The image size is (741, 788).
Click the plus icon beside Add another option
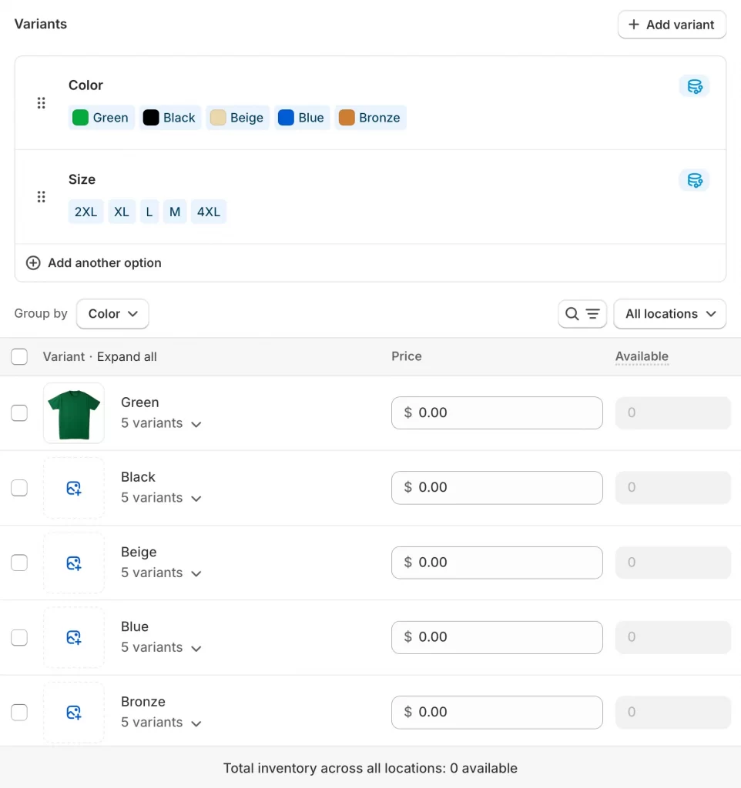[33, 262]
